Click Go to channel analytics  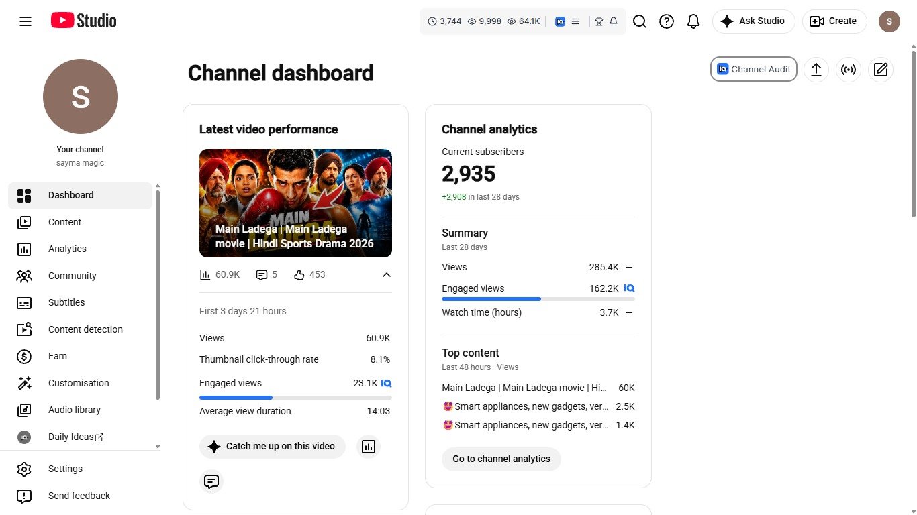501,459
